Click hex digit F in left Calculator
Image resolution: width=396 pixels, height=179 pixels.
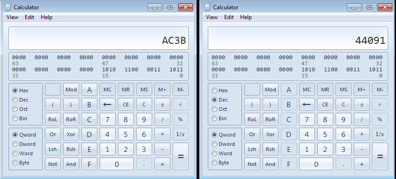[x=89, y=164]
